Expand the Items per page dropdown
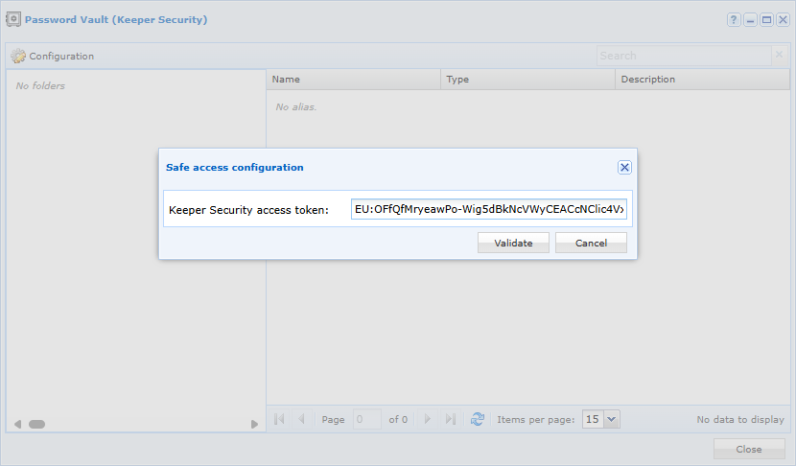 tap(612, 419)
